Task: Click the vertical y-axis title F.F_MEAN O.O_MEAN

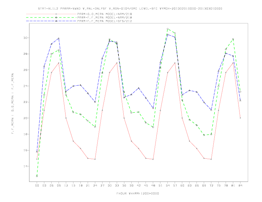Action: (13, 104)
